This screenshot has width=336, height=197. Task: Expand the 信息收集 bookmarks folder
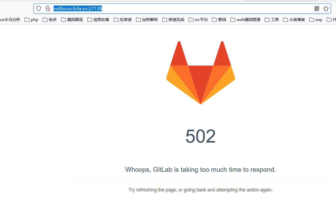pos(98,19)
